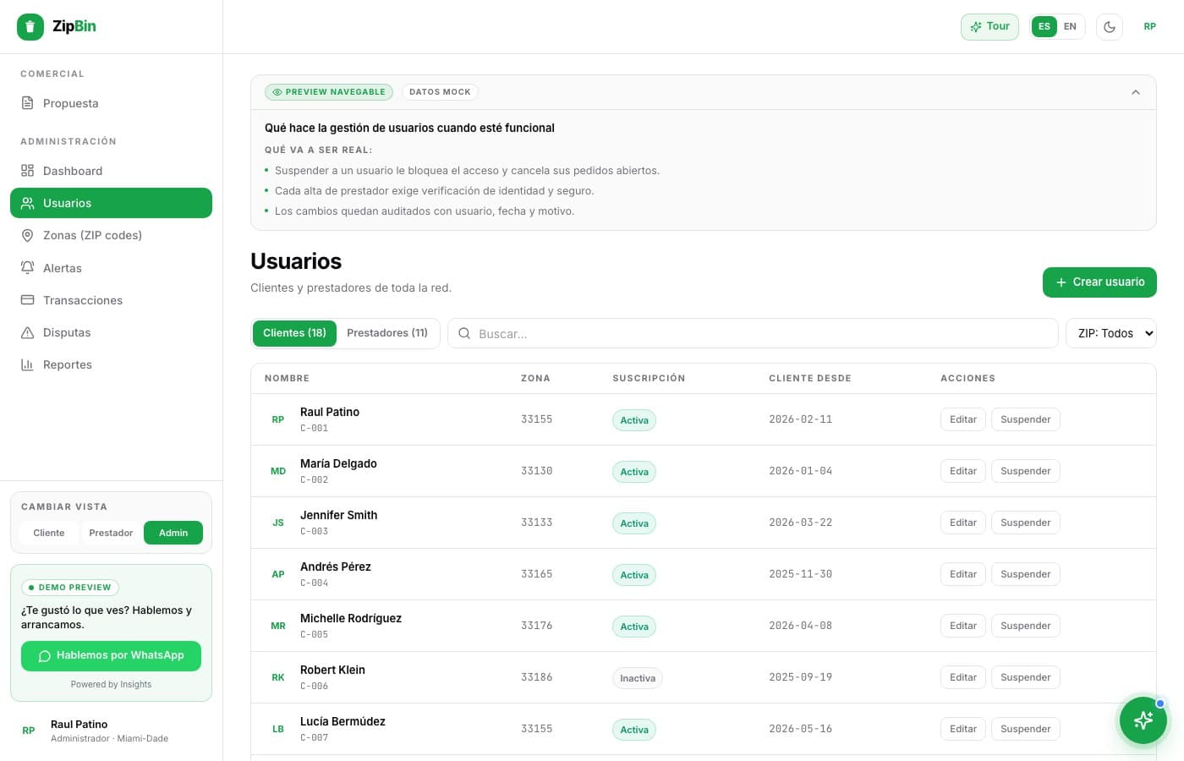1184x761 pixels.
Task: Collapse the preview info panel chevron
Action: click(1136, 92)
